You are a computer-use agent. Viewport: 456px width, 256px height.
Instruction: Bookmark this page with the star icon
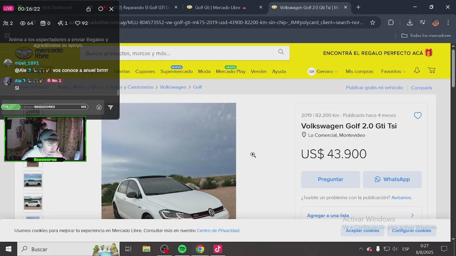tap(373, 22)
